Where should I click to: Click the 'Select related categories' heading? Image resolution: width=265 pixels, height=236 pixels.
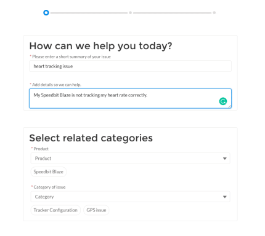tap(91, 138)
